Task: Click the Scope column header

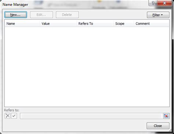Action: click(124, 23)
